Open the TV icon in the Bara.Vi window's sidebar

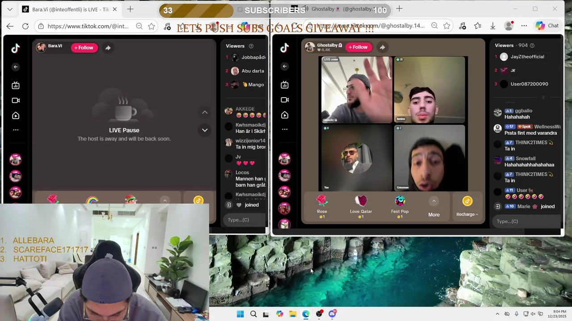tap(16, 85)
